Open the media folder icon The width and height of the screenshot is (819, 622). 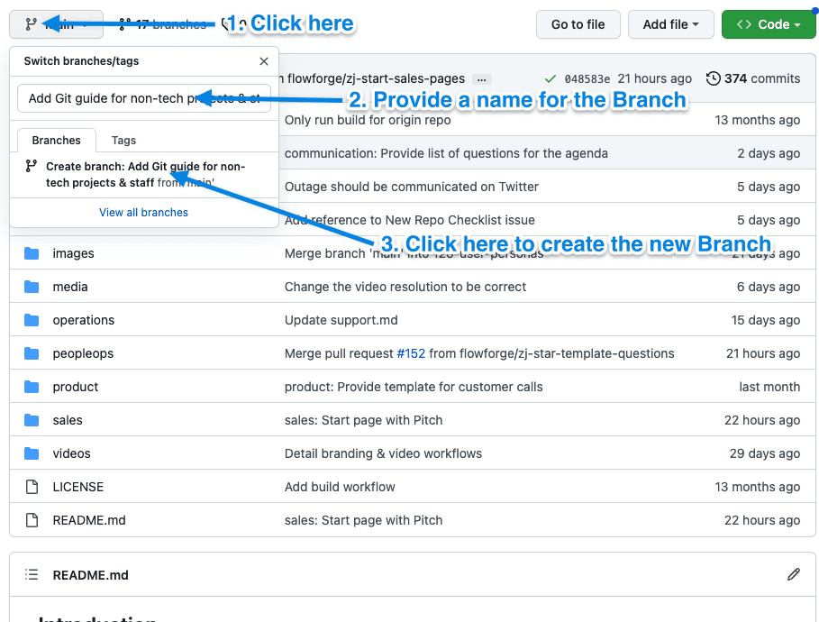click(x=32, y=287)
